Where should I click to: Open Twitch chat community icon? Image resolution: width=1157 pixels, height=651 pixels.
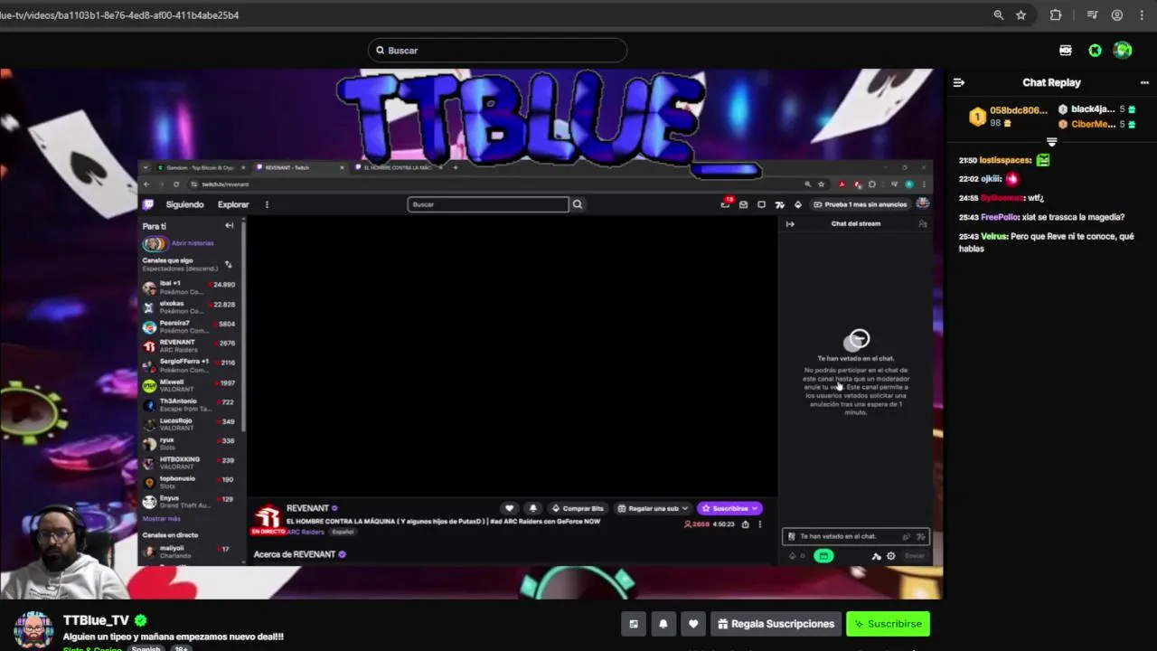(922, 224)
